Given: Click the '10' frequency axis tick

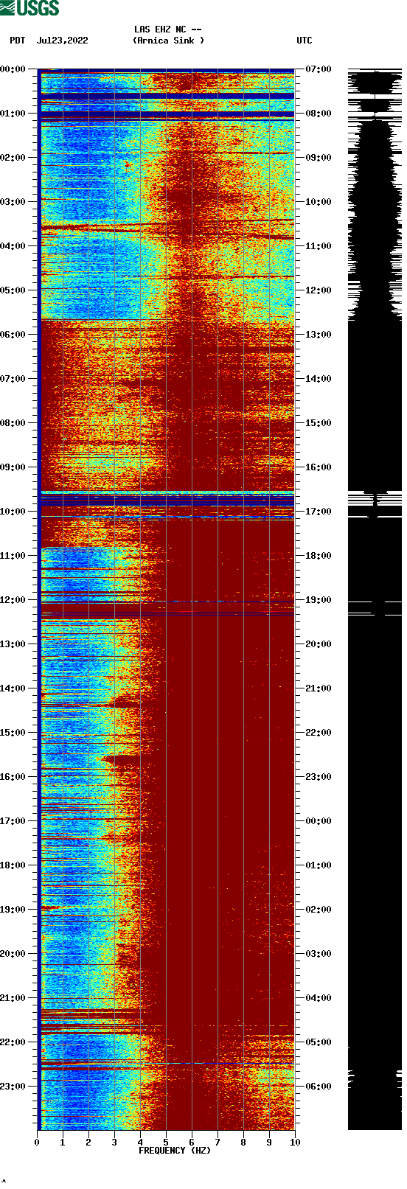Looking at the screenshot, I should (x=295, y=1143).
